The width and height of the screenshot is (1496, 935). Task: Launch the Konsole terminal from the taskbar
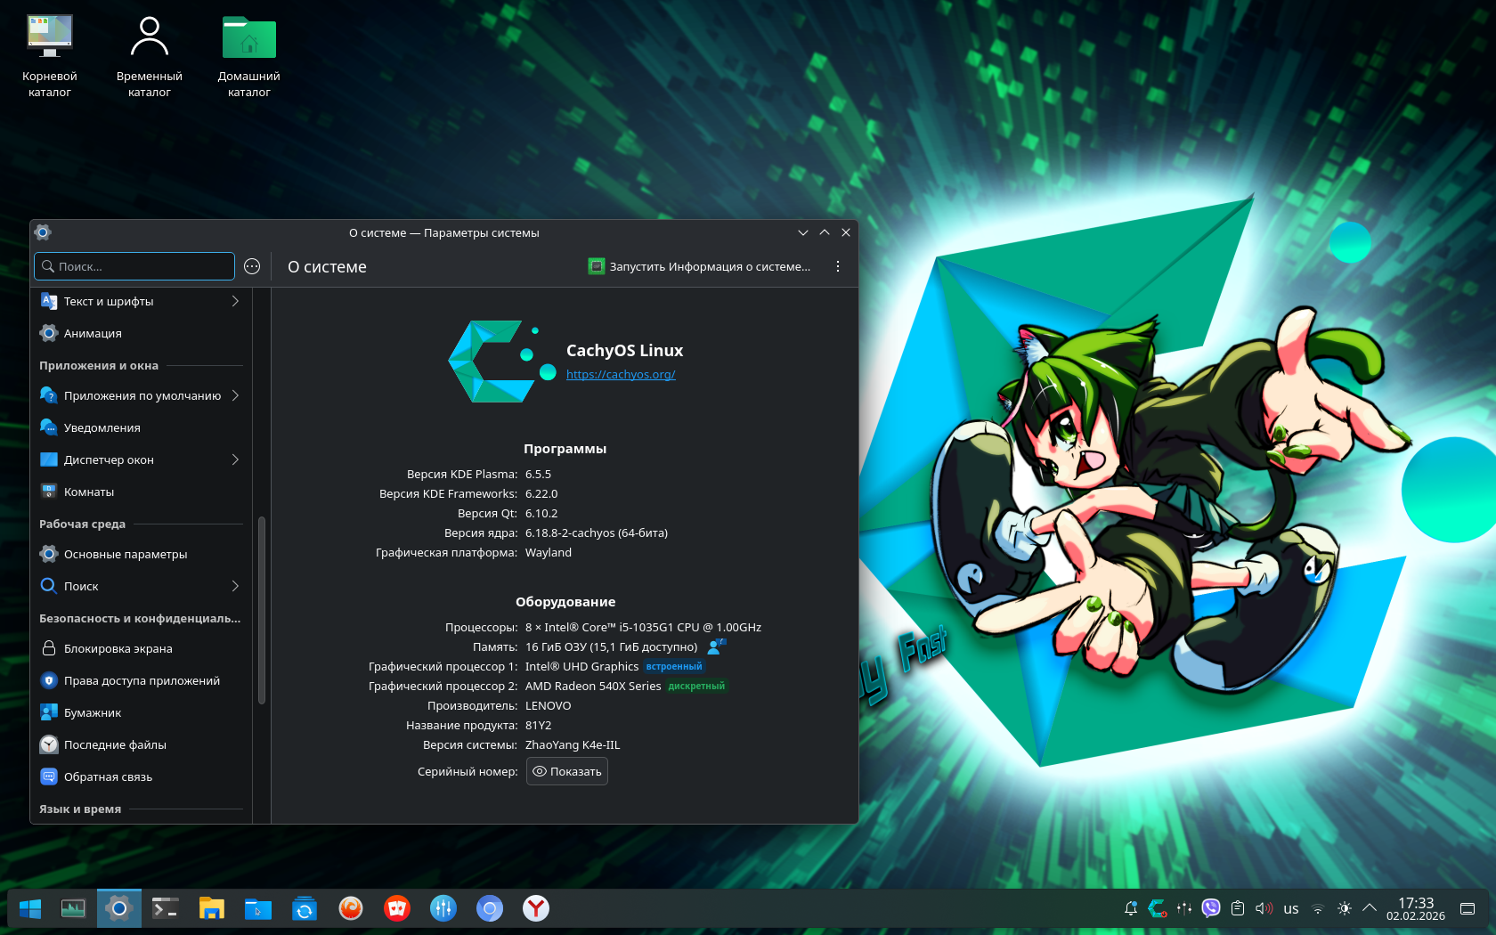pyautogui.click(x=165, y=908)
